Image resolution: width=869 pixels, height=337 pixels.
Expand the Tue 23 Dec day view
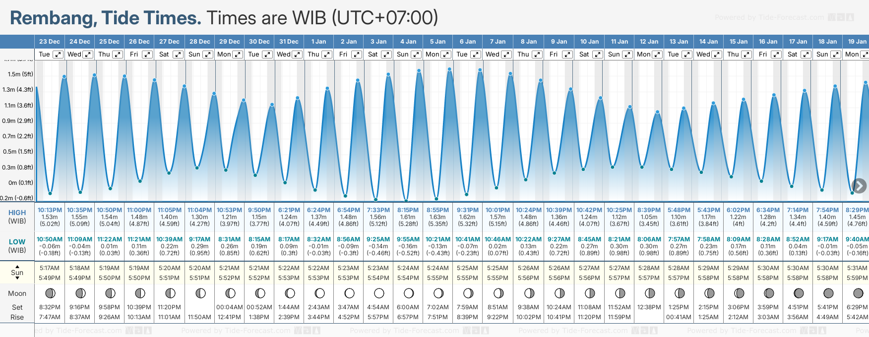[58, 55]
